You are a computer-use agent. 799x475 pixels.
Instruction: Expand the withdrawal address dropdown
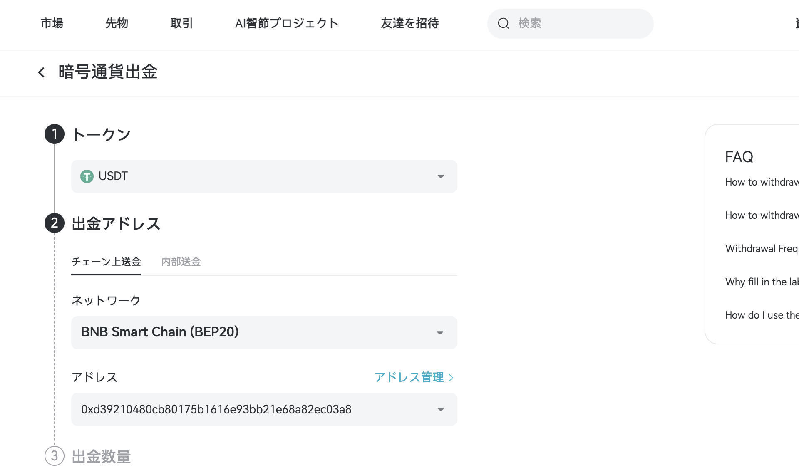pyautogui.click(x=441, y=409)
